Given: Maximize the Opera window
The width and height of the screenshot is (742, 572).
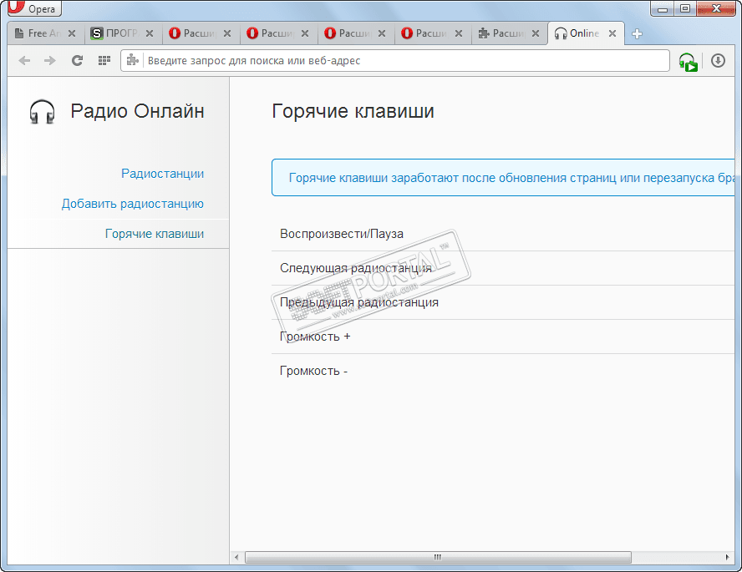Looking at the screenshot, I should click(684, 8).
